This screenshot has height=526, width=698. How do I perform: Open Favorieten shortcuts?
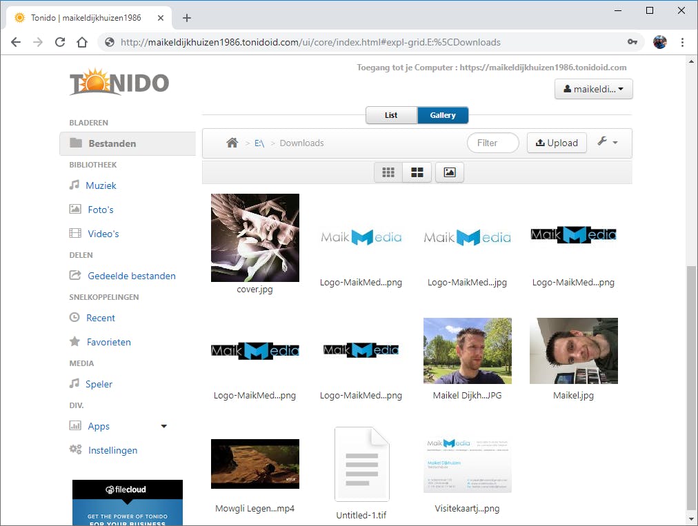108,342
